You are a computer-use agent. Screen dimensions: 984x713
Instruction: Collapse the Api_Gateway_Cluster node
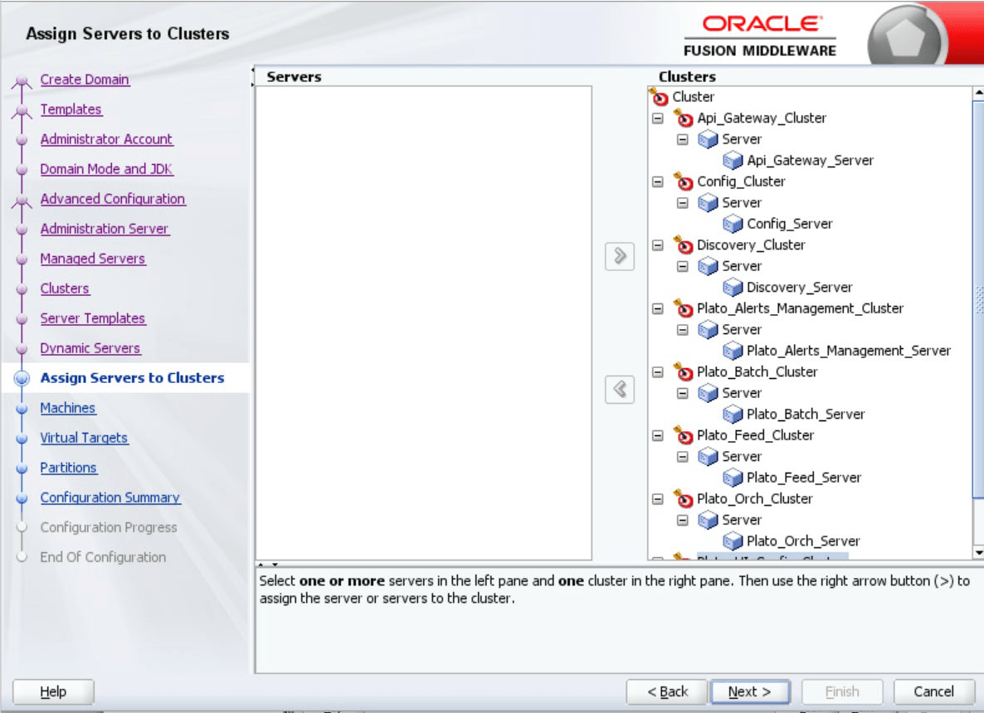(658, 118)
